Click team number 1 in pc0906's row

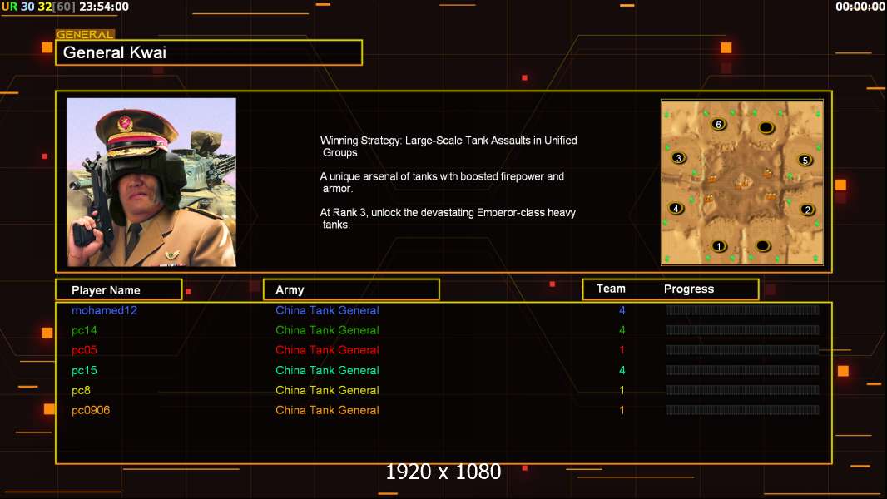click(622, 410)
